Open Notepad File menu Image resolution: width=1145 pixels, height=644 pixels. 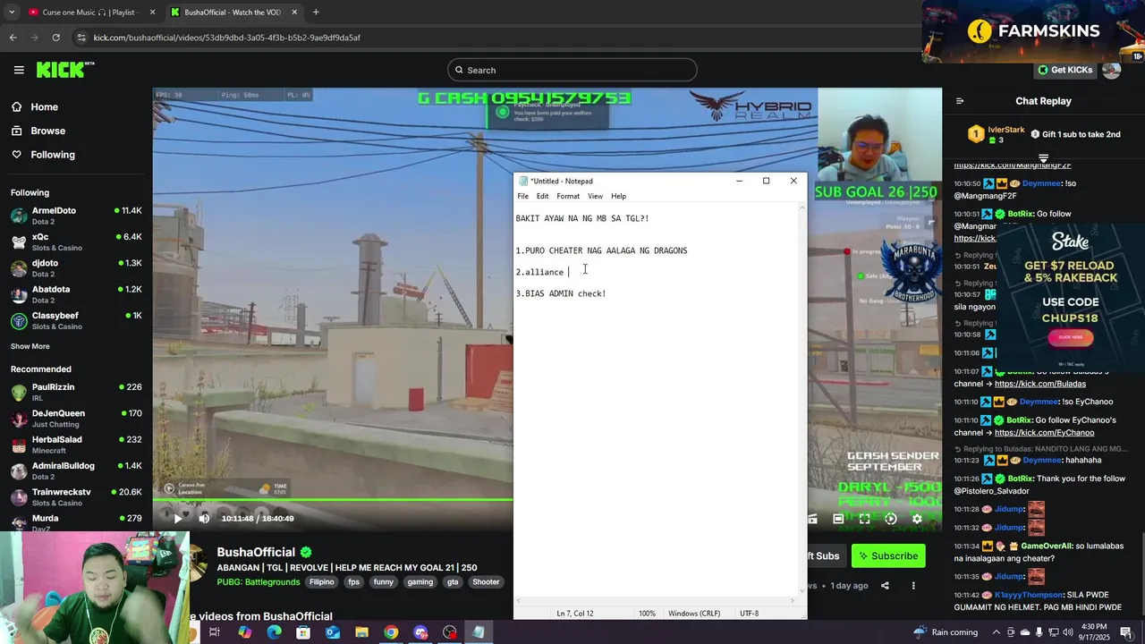pyautogui.click(x=522, y=196)
